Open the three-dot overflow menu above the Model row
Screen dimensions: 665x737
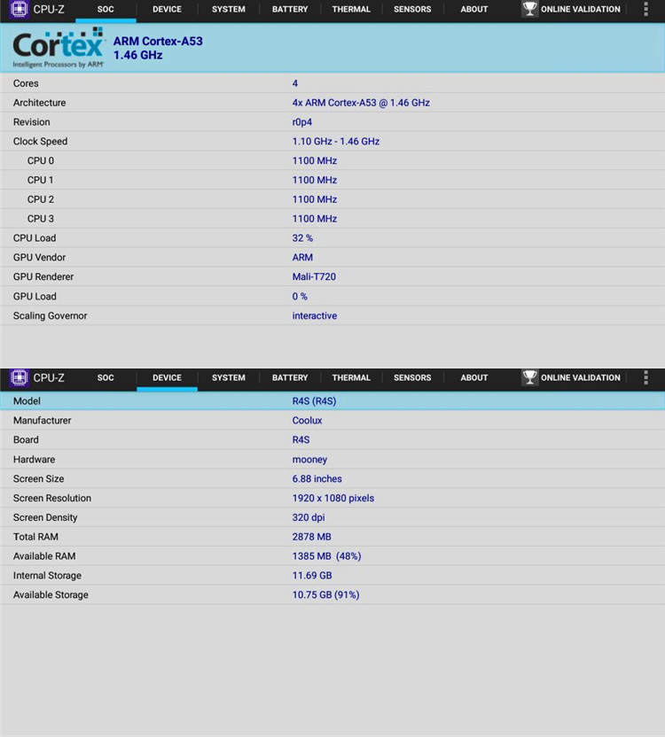tap(645, 378)
